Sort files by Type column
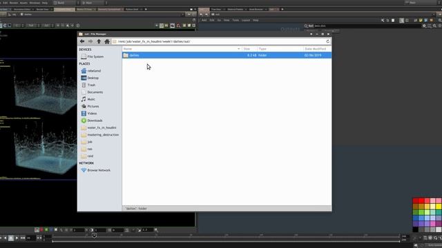This screenshot has width=442, height=248. coord(280,49)
